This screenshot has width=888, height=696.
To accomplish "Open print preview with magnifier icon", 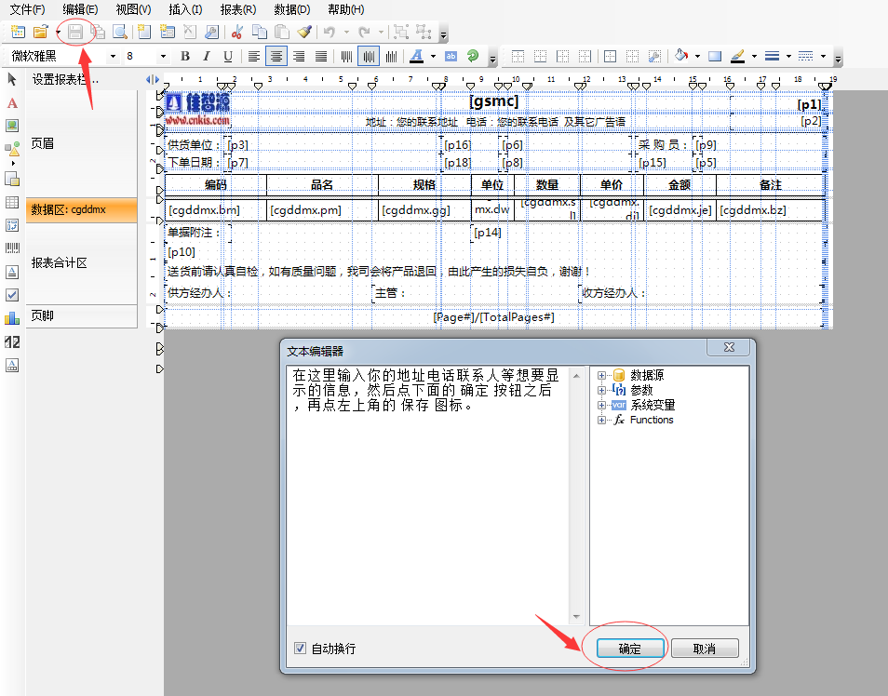I will point(119,33).
